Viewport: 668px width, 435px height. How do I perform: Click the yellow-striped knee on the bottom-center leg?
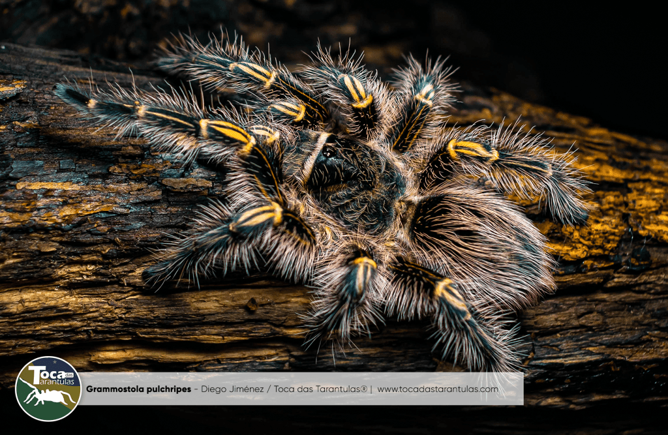click(363, 263)
